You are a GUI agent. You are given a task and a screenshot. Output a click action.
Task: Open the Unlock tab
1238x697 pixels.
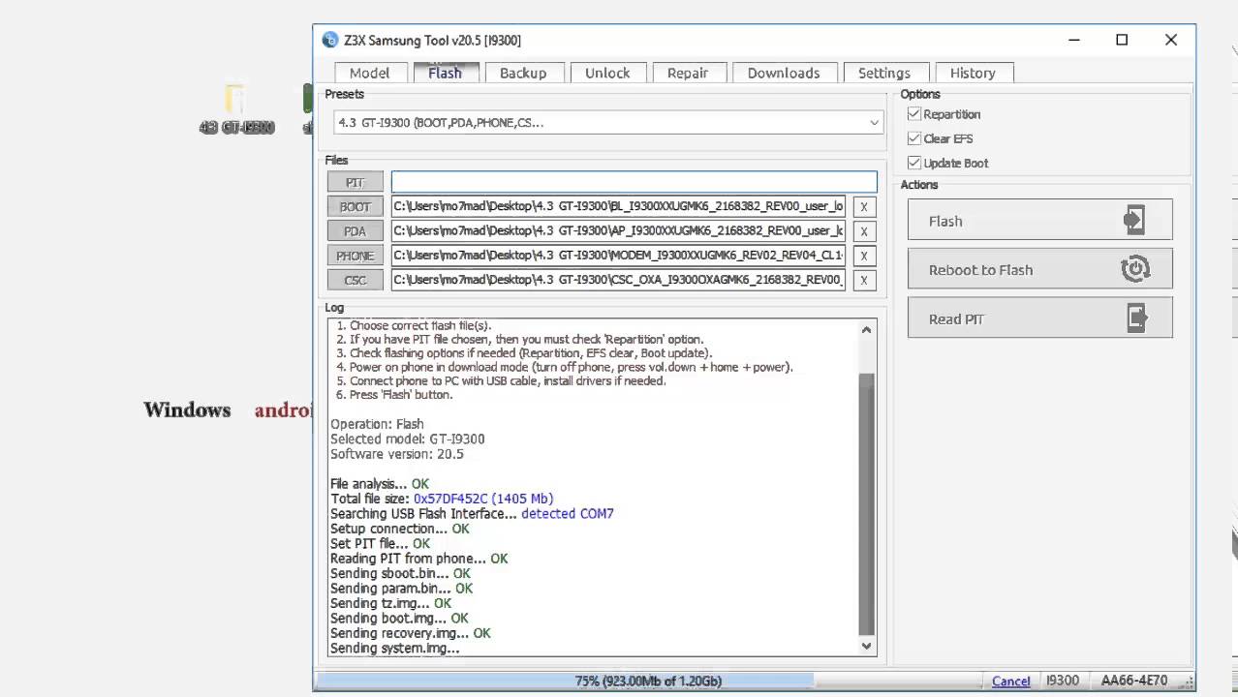pos(607,73)
